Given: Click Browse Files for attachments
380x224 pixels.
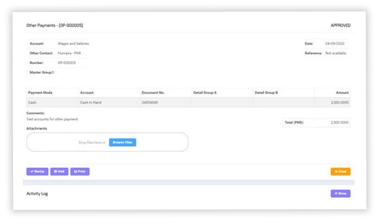Looking at the screenshot, I should pos(122,142).
